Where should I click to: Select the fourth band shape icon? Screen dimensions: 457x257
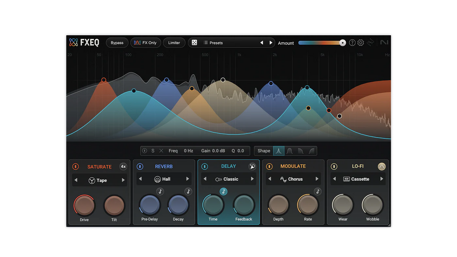(312, 151)
